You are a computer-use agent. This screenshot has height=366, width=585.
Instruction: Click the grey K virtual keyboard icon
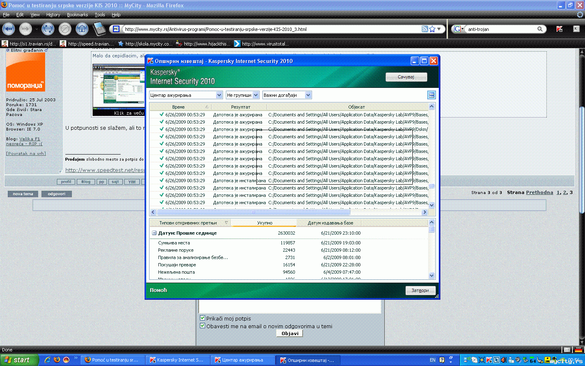(576, 28)
